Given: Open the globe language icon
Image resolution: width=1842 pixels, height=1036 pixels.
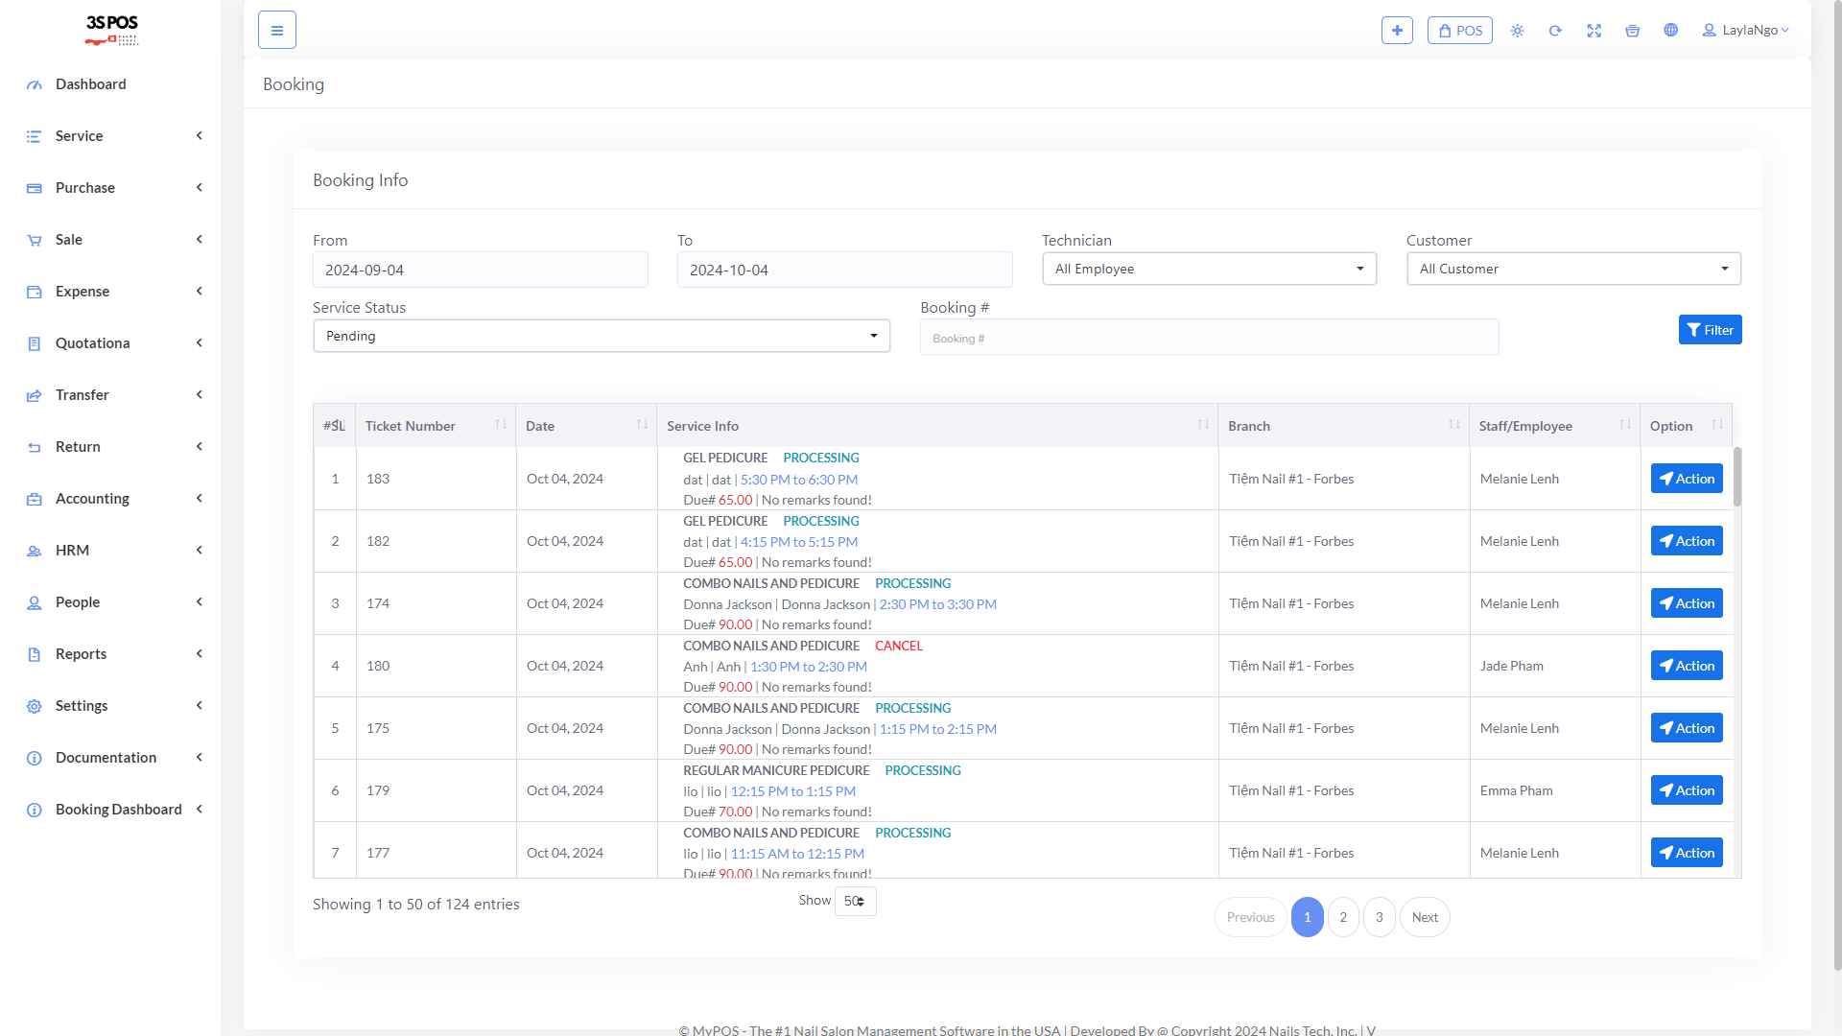Looking at the screenshot, I should tap(1670, 31).
